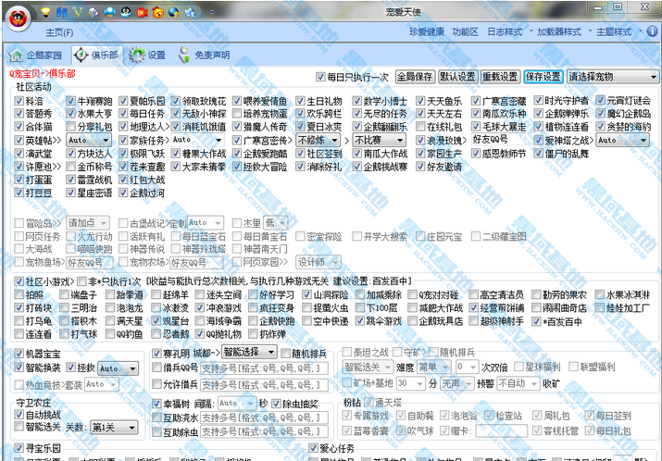Open the Auto dropdown beside 爱神塔之战

point(622,140)
